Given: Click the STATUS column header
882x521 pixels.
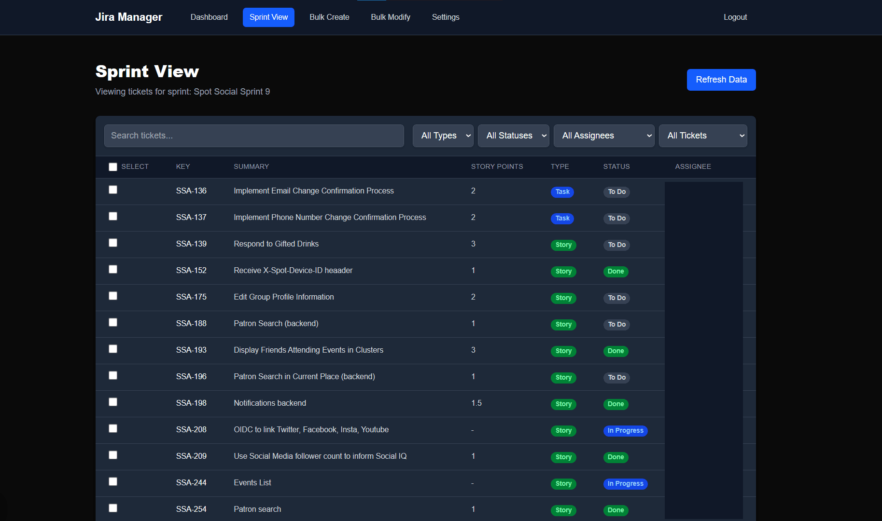Looking at the screenshot, I should [x=616, y=166].
